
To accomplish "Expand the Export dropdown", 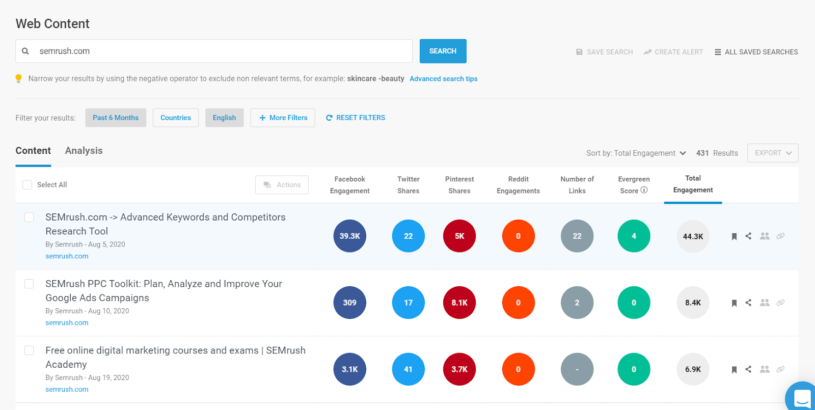I will coord(772,153).
